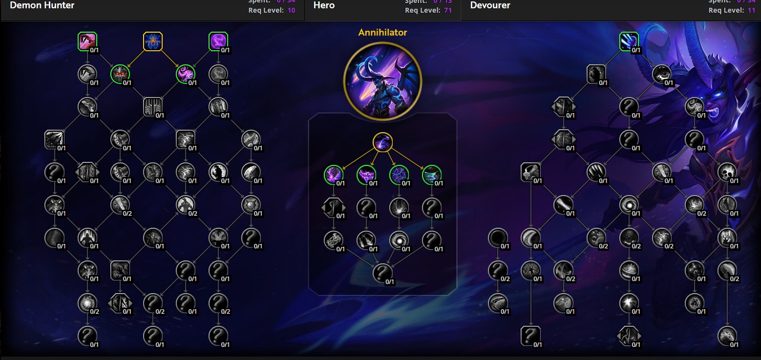Pick the purple lightning rune talent
The width and height of the screenshot is (761, 360).
click(x=218, y=41)
